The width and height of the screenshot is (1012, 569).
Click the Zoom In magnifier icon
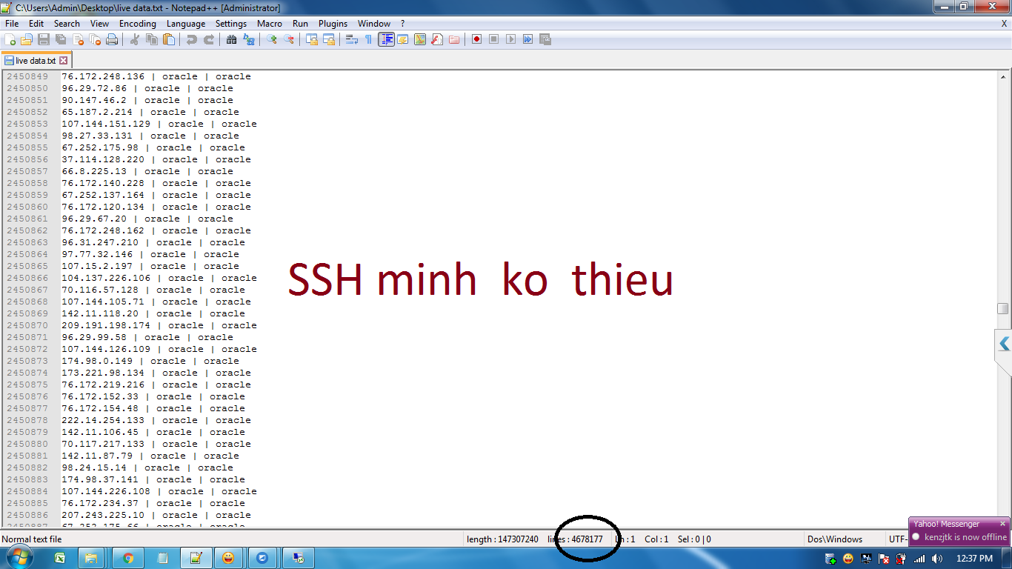[x=272, y=39]
